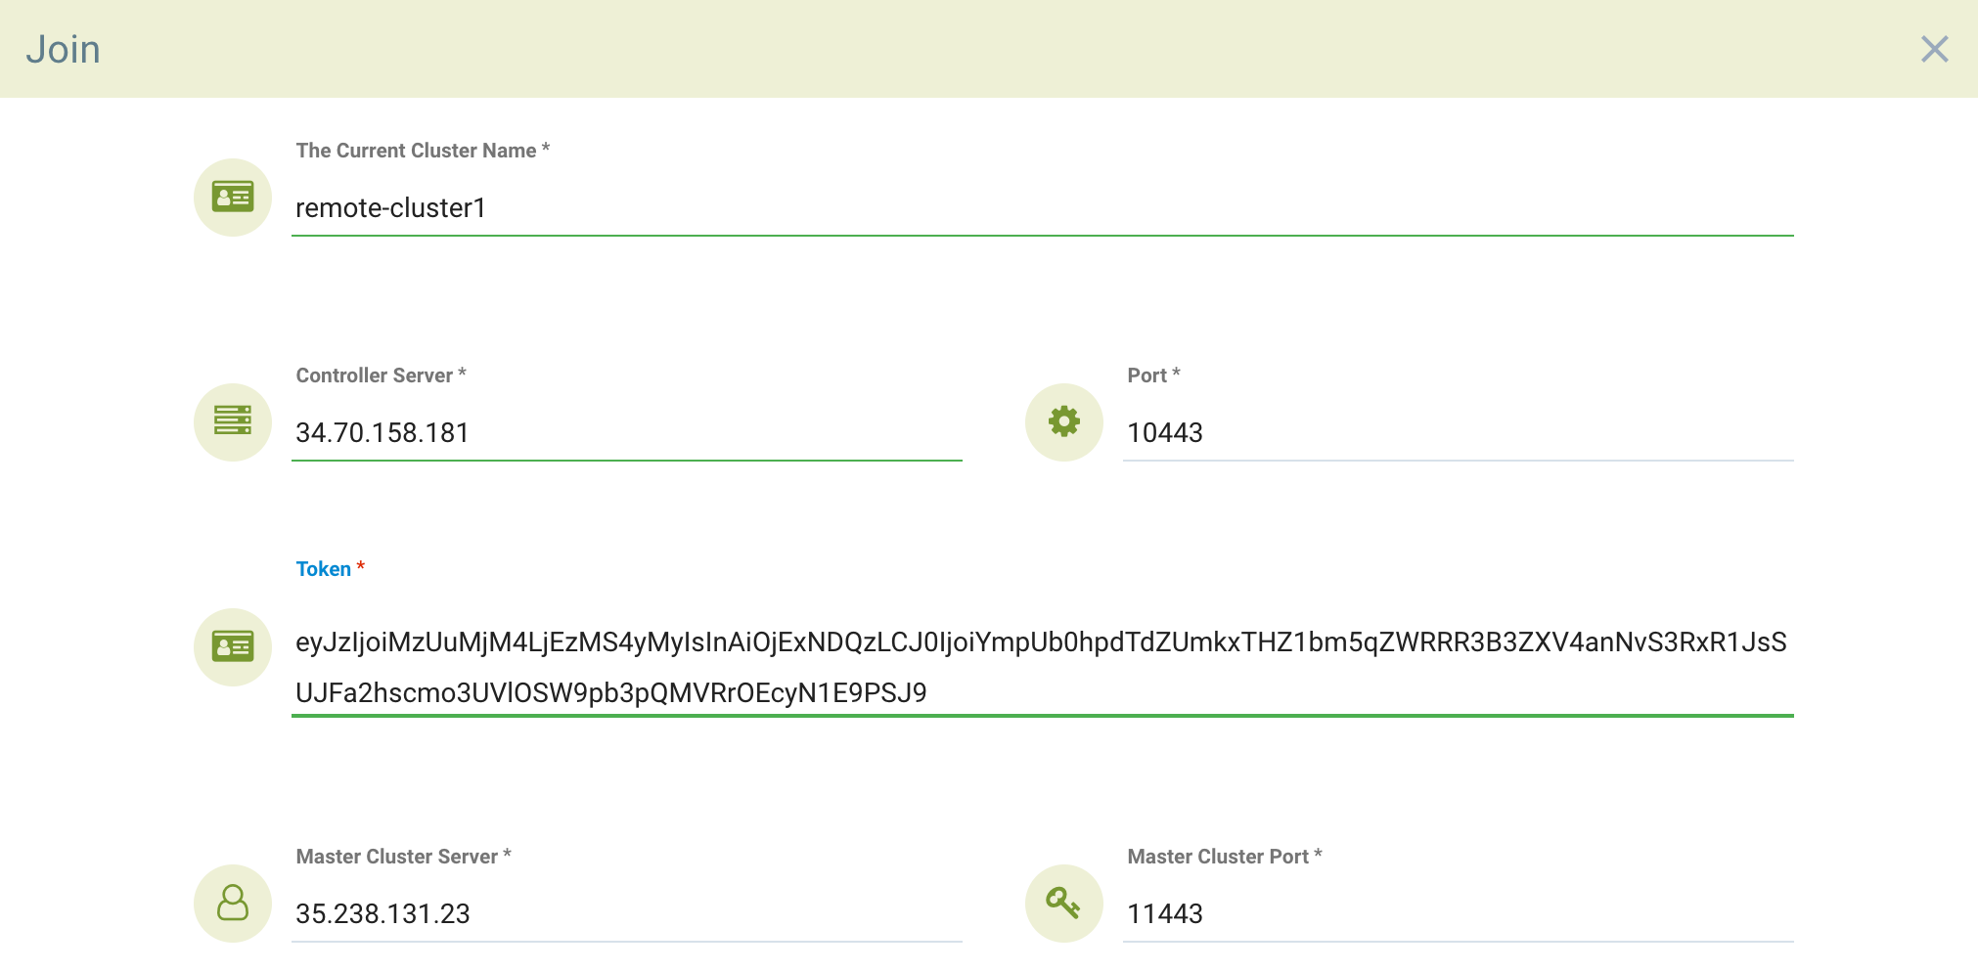Click the user icon beside Master Cluster Server
1978x972 pixels.
(233, 903)
